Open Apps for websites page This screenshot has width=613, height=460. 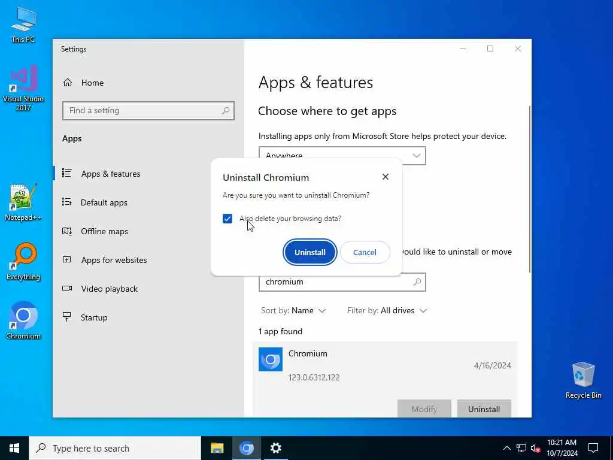tap(114, 260)
